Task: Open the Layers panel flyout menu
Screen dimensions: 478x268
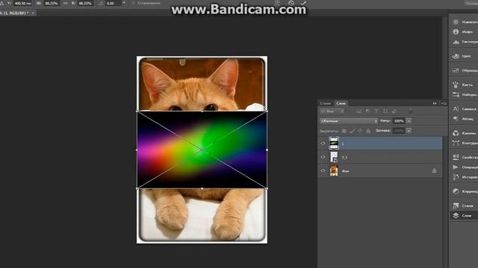Action: [444, 103]
